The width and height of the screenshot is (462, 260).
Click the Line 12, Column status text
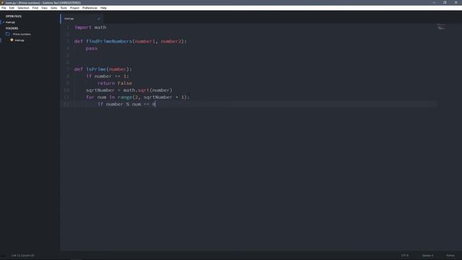(x=22, y=256)
